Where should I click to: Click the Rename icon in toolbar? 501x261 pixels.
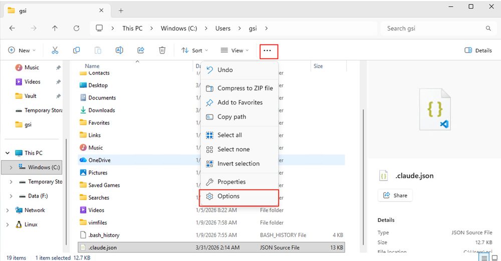(119, 50)
